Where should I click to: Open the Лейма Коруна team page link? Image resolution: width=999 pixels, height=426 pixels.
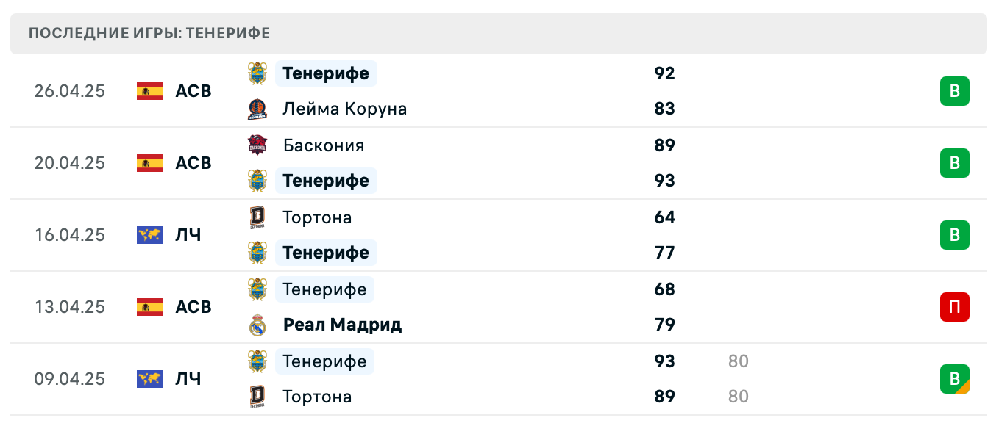pos(341,109)
